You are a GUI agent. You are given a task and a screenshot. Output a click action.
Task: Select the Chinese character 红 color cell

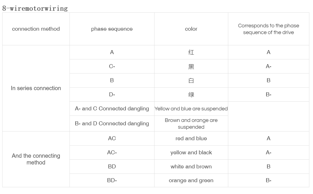coord(191,52)
